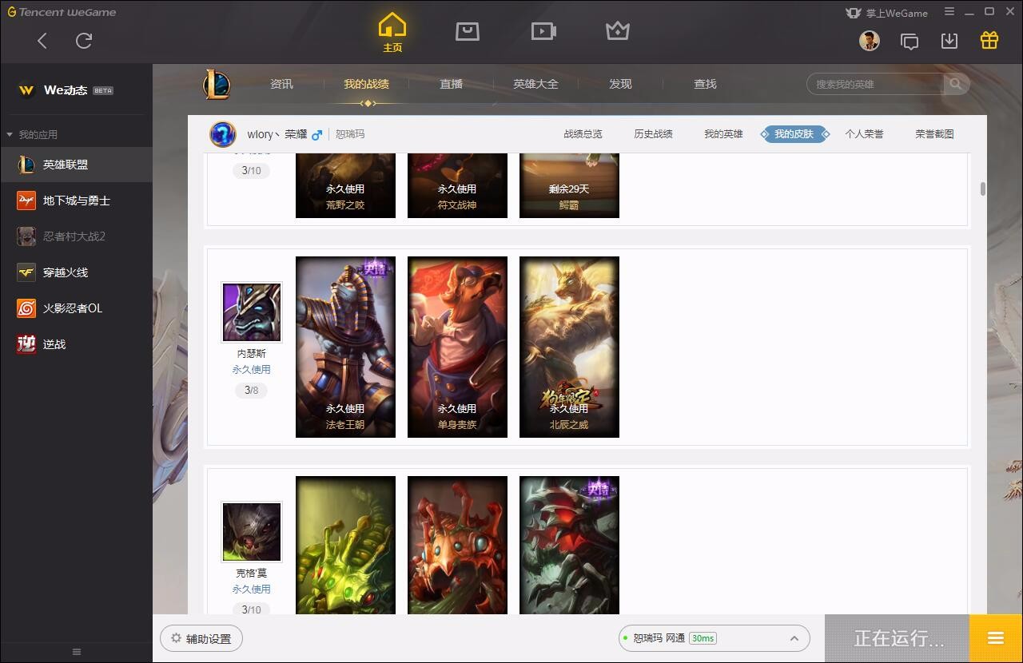Click the Tencent WeGame logo
Viewport: 1023px width, 663px height.
tap(62, 12)
